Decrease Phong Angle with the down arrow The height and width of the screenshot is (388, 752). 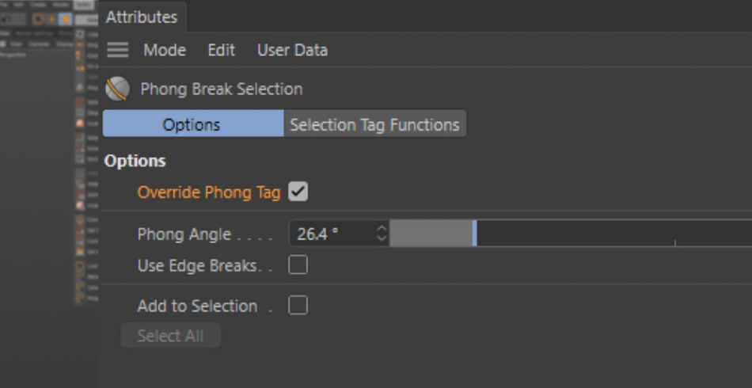point(382,238)
